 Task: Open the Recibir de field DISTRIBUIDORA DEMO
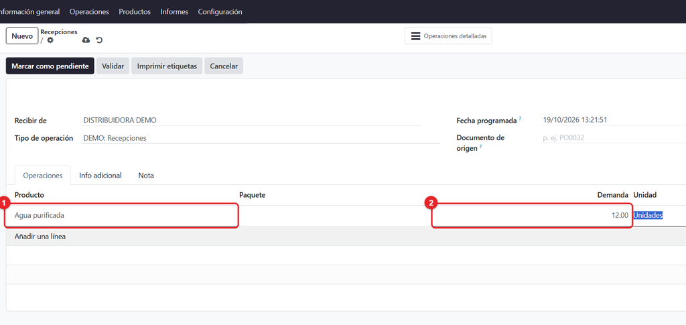point(252,121)
